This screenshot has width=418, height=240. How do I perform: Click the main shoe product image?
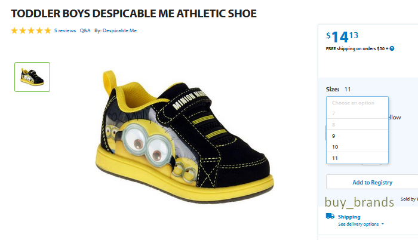pyautogui.click(x=185, y=137)
